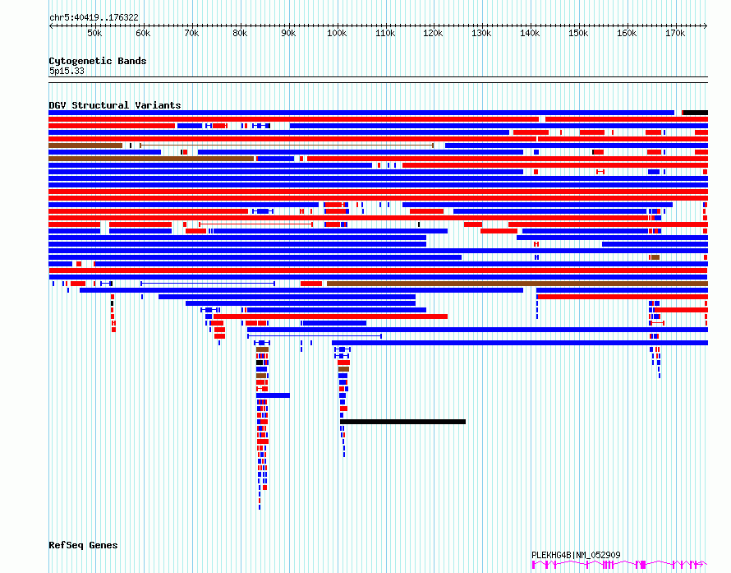Click the 120k ruler label
This screenshot has height=573, width=731.
[x=433, y=33]
